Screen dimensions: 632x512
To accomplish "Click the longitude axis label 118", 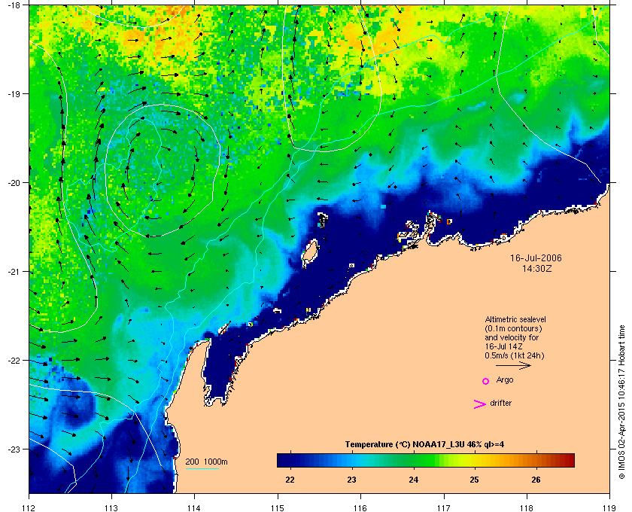I will pyautogui.click(x=527, y=507).
